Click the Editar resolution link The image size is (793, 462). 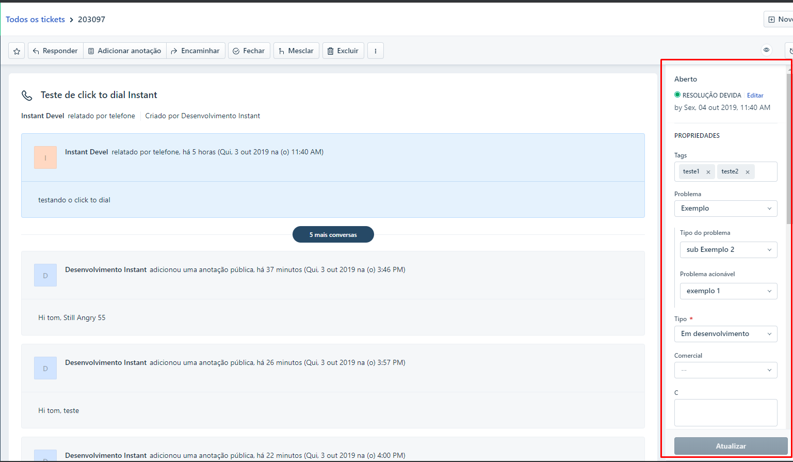[755, 95]
